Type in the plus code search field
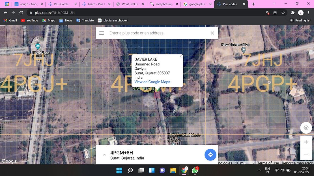314x176 pixels. pos(157,33)
